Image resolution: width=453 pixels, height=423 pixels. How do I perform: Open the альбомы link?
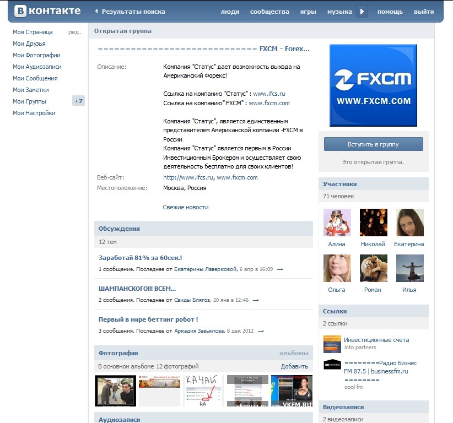coord(294,353)
